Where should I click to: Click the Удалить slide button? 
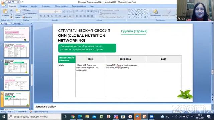coord(27,17)
